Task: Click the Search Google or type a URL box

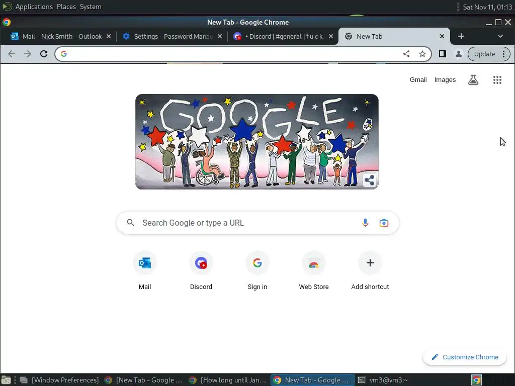Action: [258, 223]
